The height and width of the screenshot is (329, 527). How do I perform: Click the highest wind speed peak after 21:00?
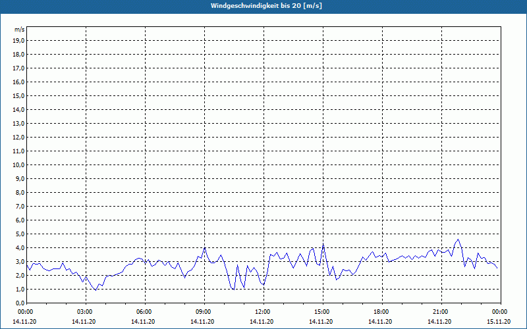pos(458,240)
